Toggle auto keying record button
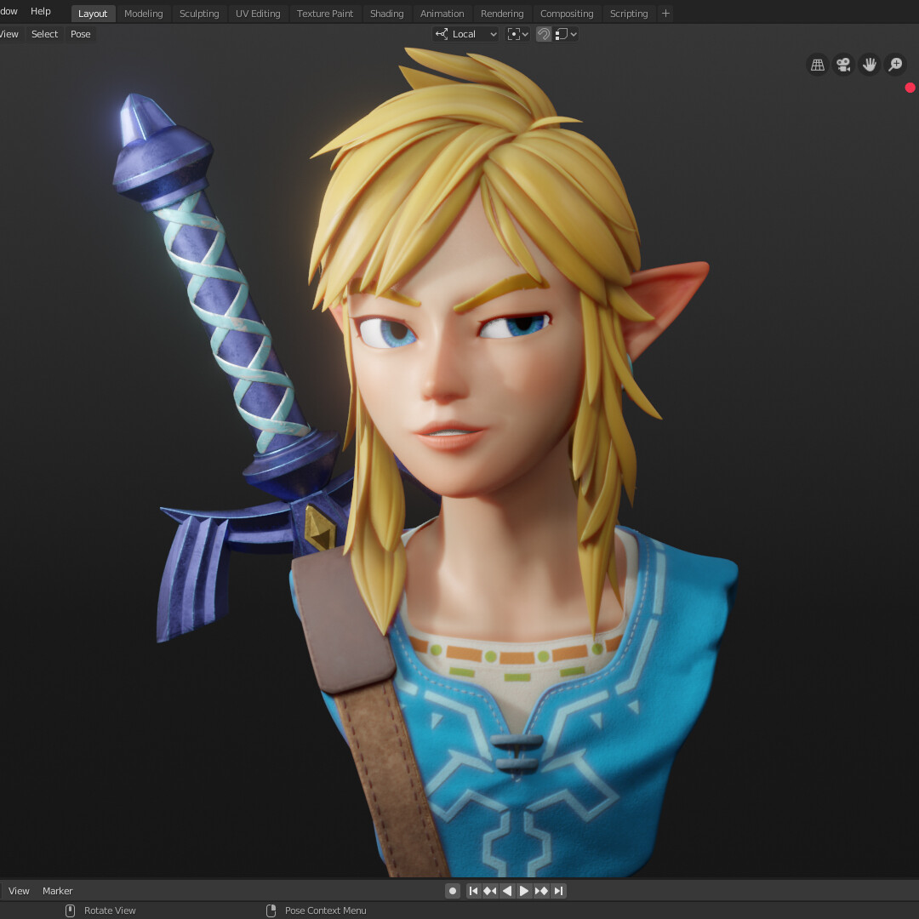This screenshot has height=919, width=919. (x=453, y=891)
